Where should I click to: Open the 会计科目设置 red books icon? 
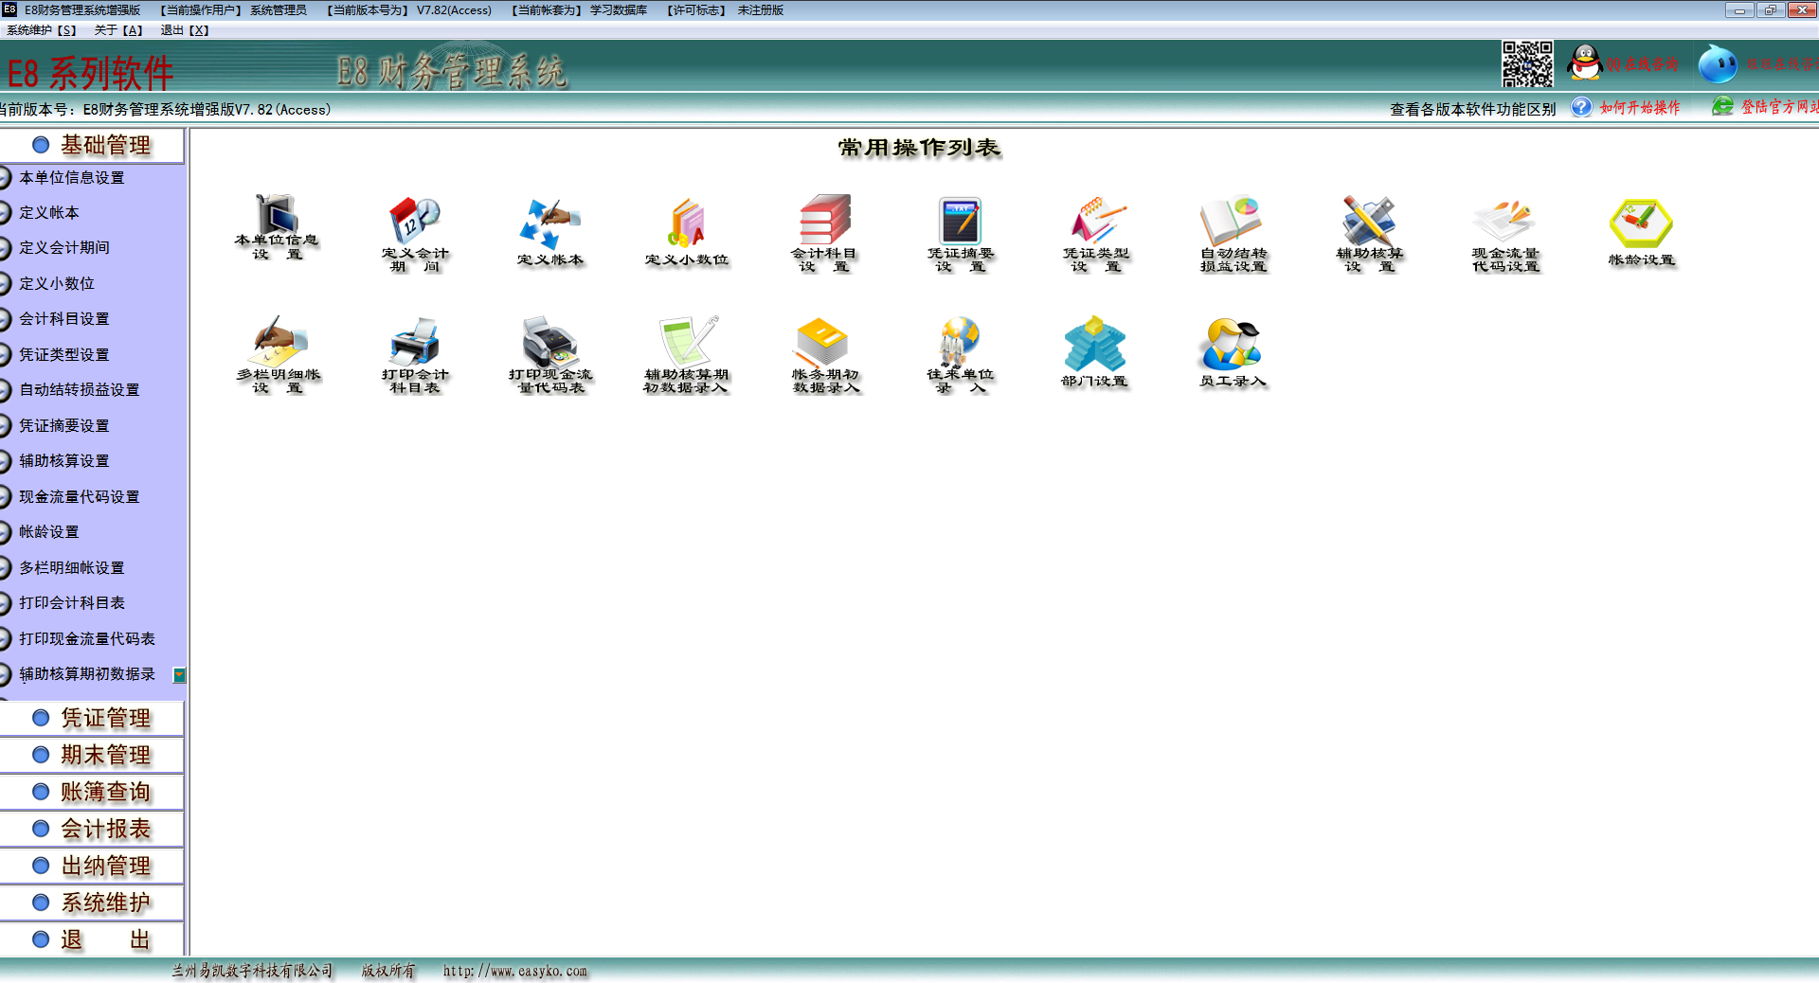click(824, 222)
